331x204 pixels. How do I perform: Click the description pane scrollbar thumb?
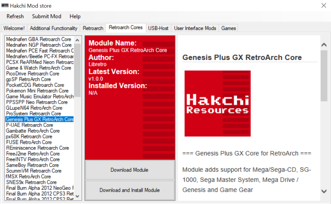tap(324, 76)
